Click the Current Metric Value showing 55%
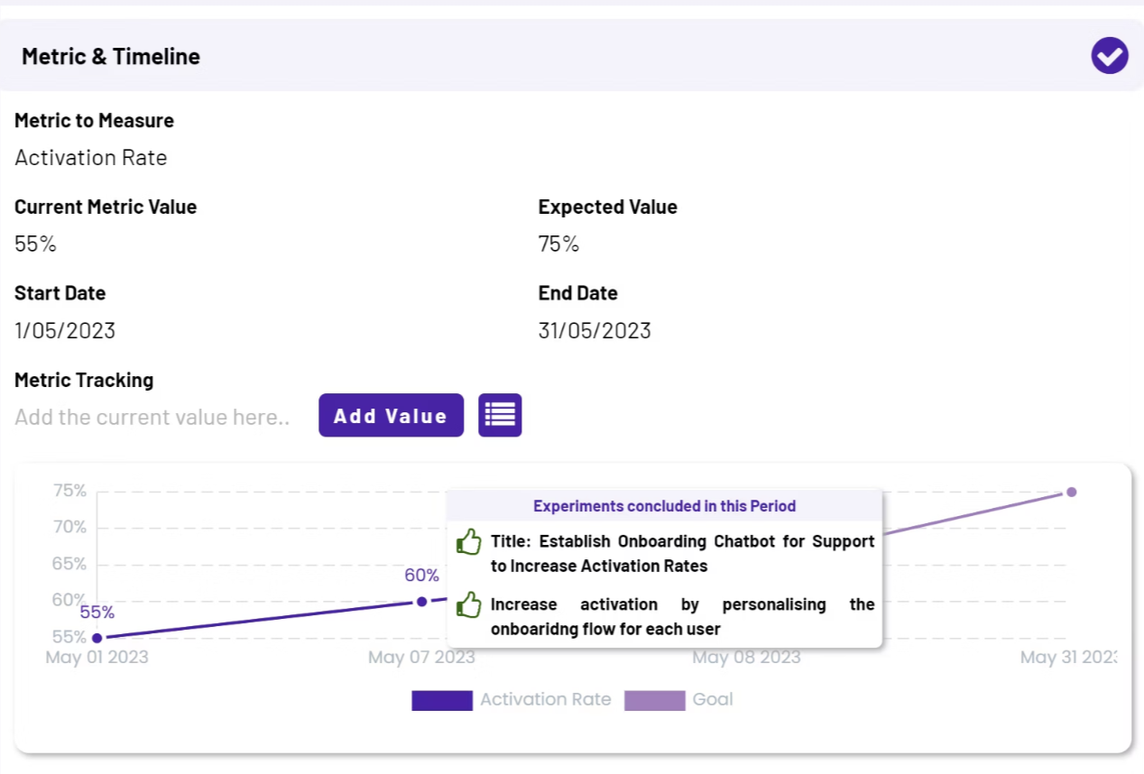Screen dimensions: 1144x774 coord(35,244)
